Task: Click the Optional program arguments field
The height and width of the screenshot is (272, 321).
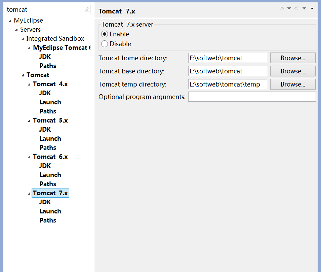Action: coord(252,97)
